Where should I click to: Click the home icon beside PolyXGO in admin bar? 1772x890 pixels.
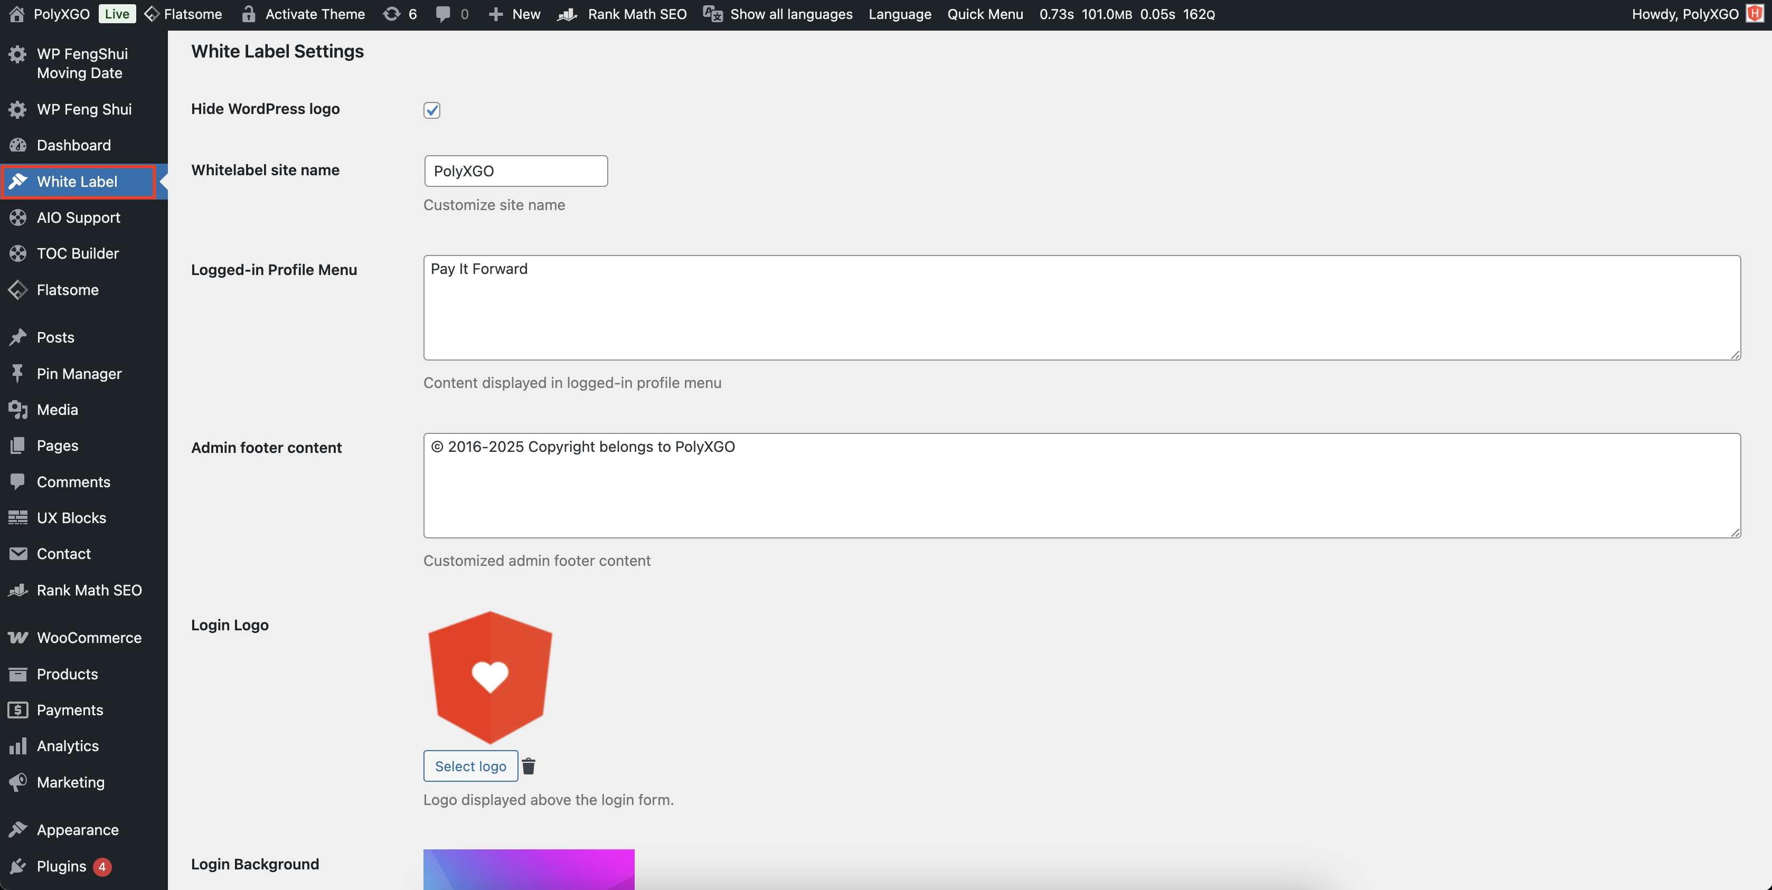(x=17, y=14)
